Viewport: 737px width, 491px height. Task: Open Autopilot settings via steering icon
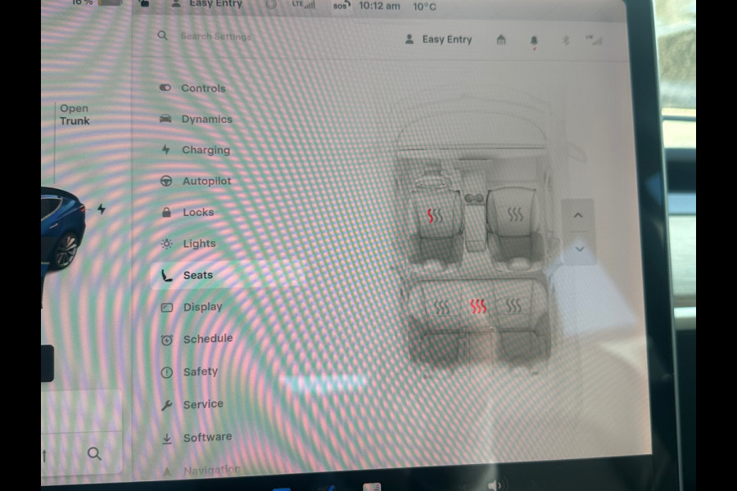[x=166, y=181]
